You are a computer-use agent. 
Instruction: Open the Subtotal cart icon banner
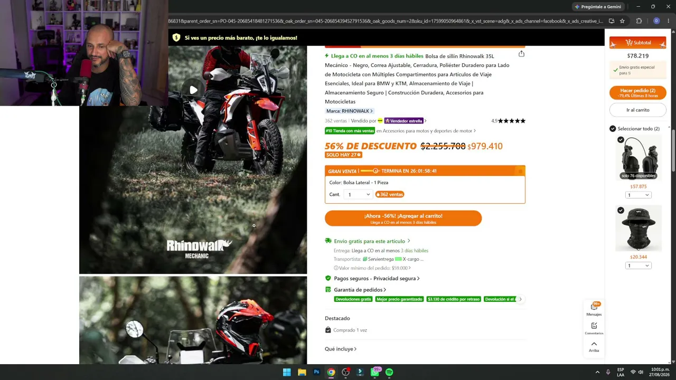(x=638, y=42)
